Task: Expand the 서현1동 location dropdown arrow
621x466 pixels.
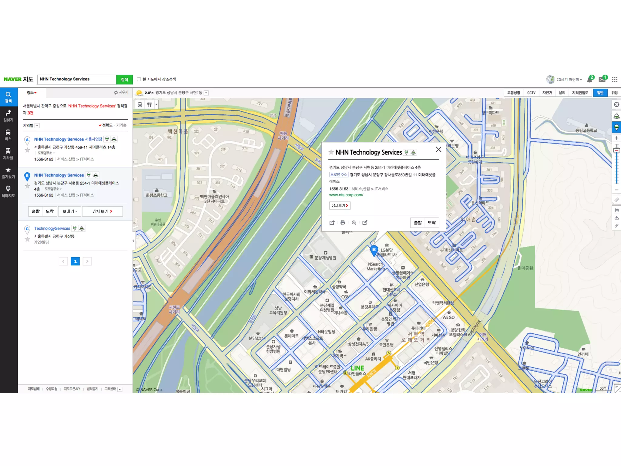Action: (x=206, y=93)
